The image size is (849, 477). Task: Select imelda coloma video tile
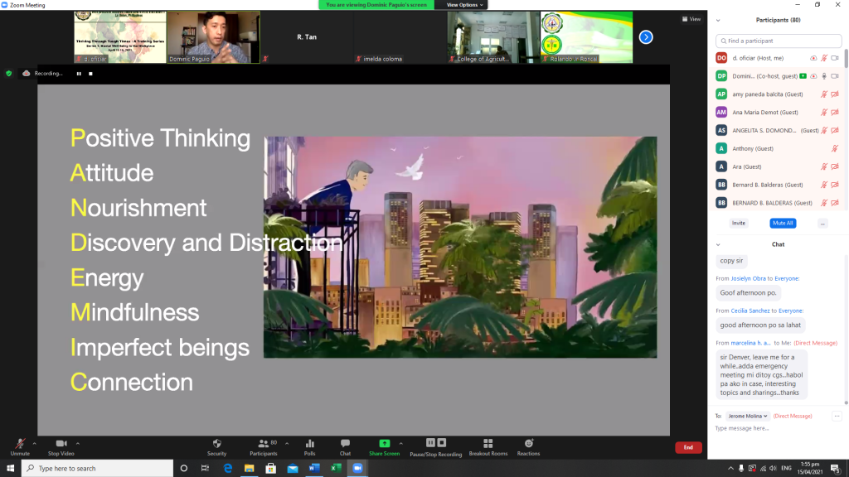[400, 36]
